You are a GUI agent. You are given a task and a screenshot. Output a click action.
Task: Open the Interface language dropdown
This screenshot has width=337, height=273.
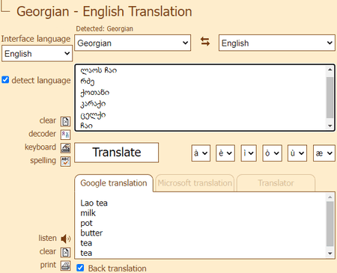coord(37,53)
